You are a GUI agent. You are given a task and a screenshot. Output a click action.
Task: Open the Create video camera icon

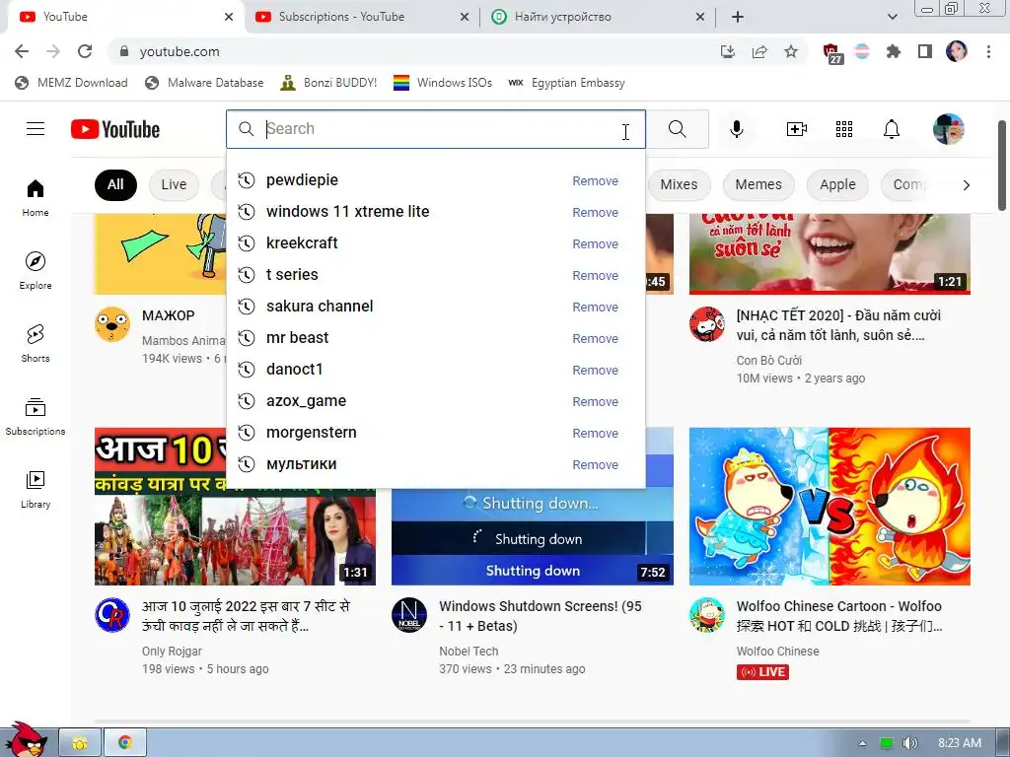pyautogui.click(x=797, y=129)
